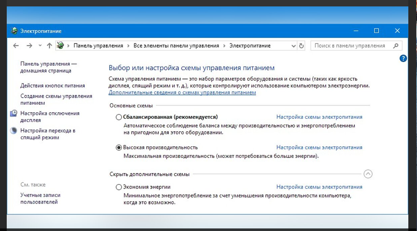Click the search magnifier icon
This screenshot has width=417, height=231.
396,46
